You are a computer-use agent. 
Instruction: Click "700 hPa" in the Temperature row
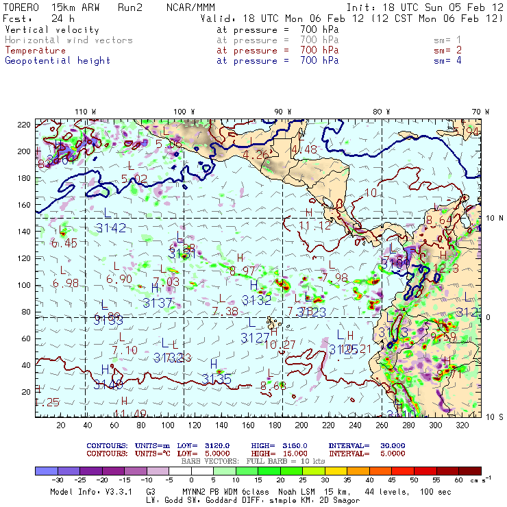[319, 51]
